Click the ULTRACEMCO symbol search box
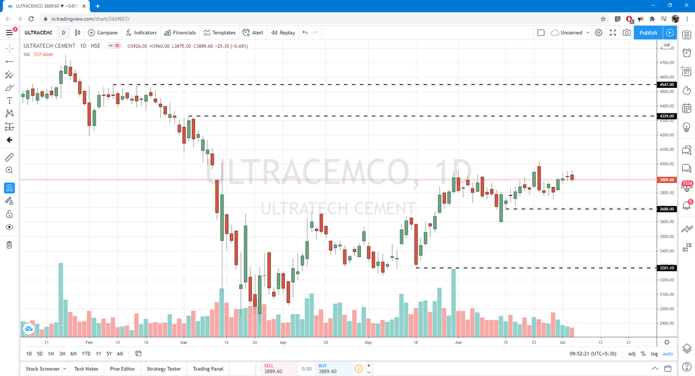Screen dimensions: 695x376 (x=38, y=32)
